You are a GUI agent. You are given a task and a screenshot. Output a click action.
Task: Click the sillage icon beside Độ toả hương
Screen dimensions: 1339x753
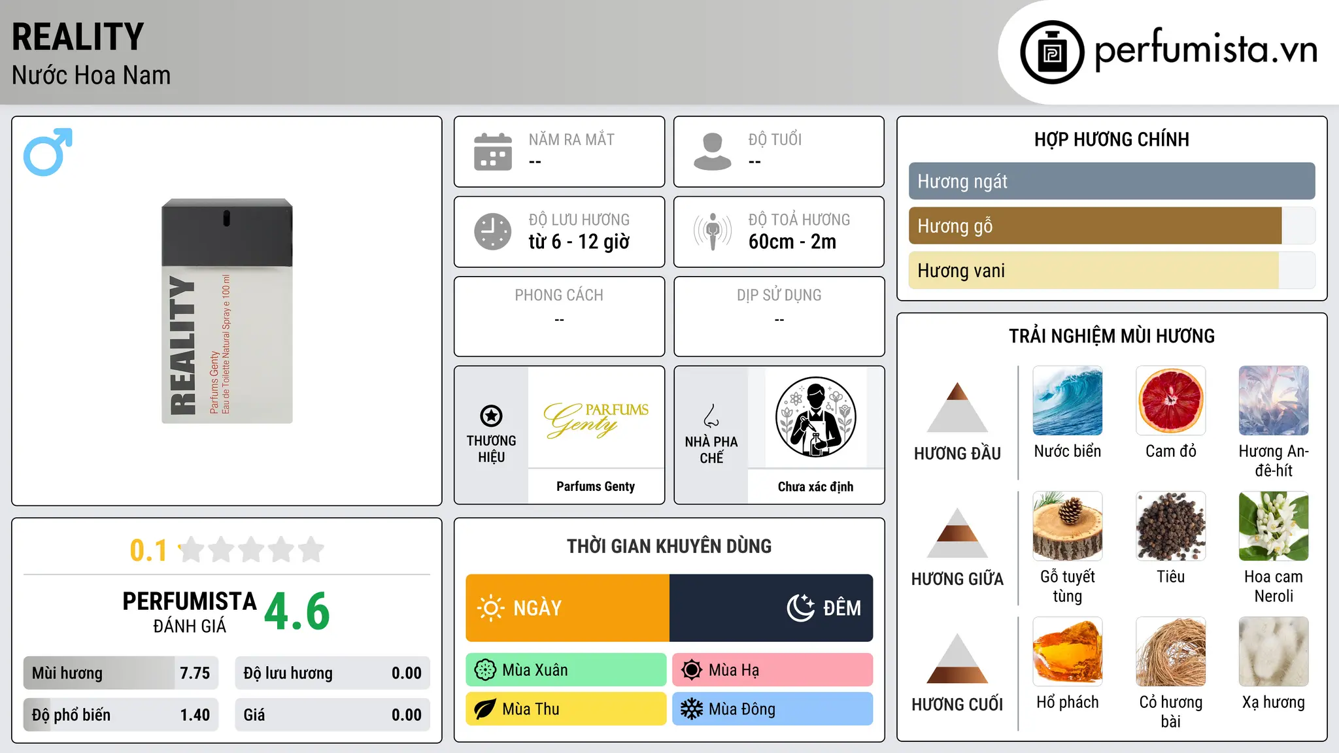713,231
